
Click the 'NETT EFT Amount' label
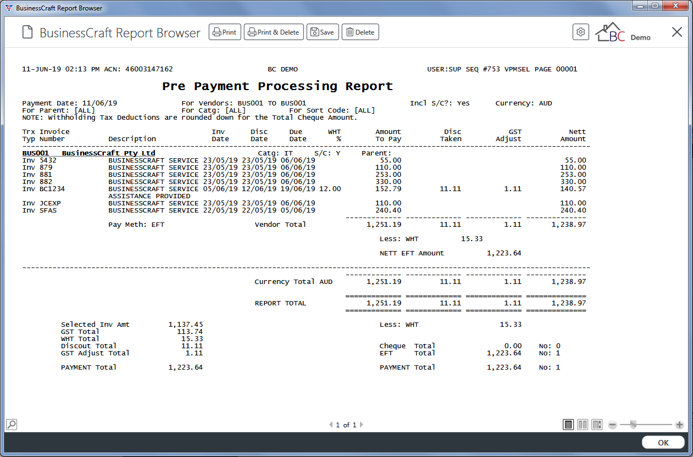click(x=412, y=253)
